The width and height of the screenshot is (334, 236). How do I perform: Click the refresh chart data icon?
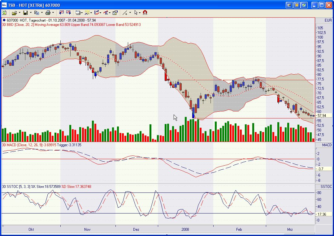(x=4, y=13)
